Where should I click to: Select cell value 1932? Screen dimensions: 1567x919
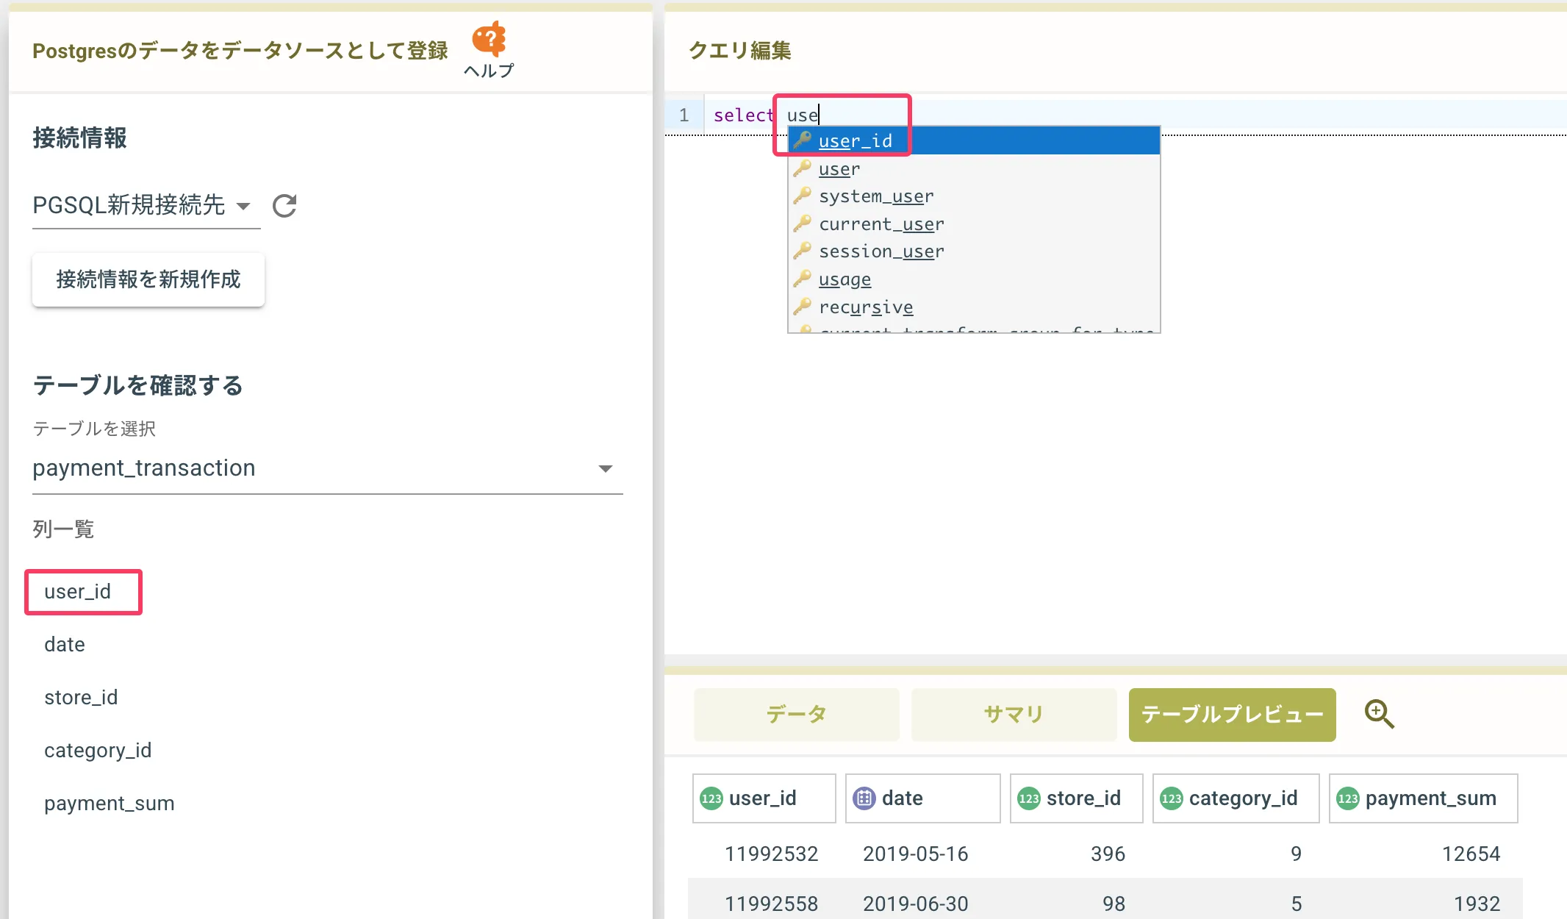(1477, 904)
